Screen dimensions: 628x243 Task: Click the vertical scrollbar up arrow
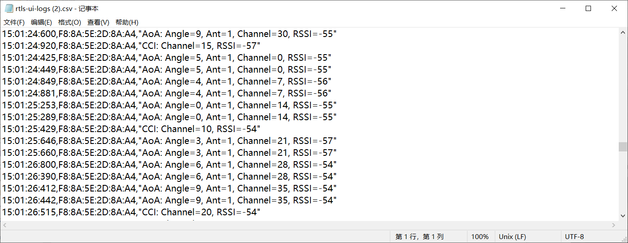coord(623,33)
